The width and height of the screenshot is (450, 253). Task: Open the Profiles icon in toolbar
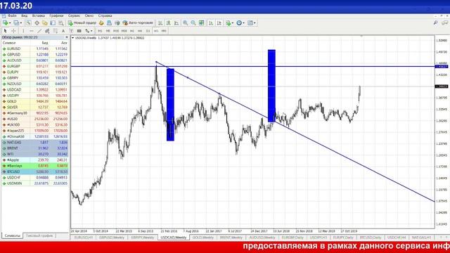[x=16, y=22]
